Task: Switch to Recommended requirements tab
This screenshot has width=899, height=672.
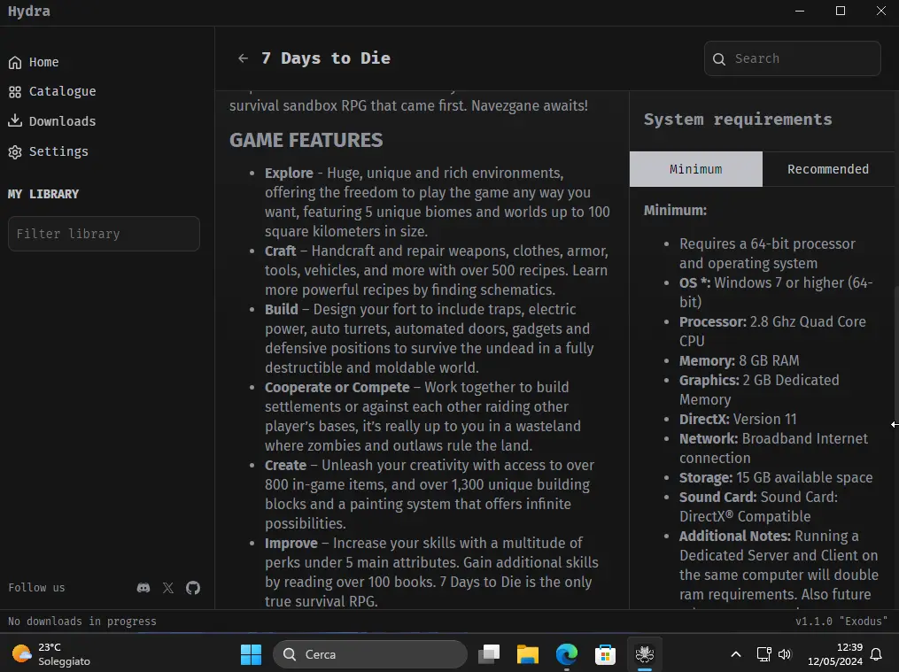Action: [828, 169]
